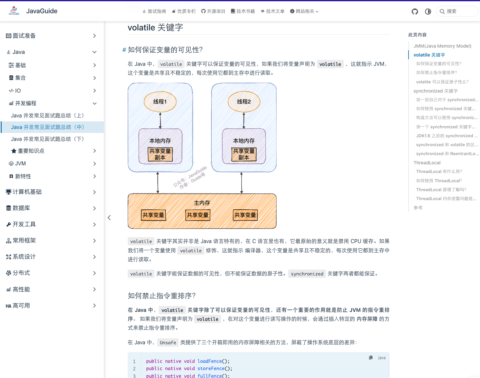Open the 面试指南 nav item
This screenshot has width=480, height=378.
pyautogui.click(x=154, y=11)
